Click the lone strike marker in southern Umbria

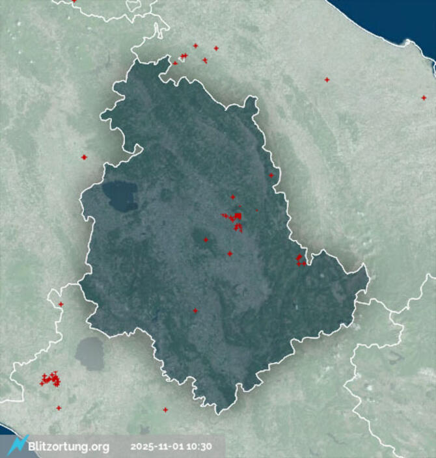[x=195, y=310]
